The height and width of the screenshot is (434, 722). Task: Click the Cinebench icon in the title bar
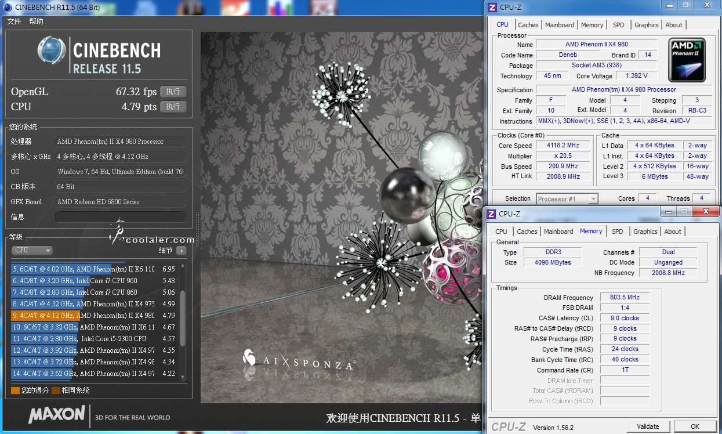(x=7, y=7)
